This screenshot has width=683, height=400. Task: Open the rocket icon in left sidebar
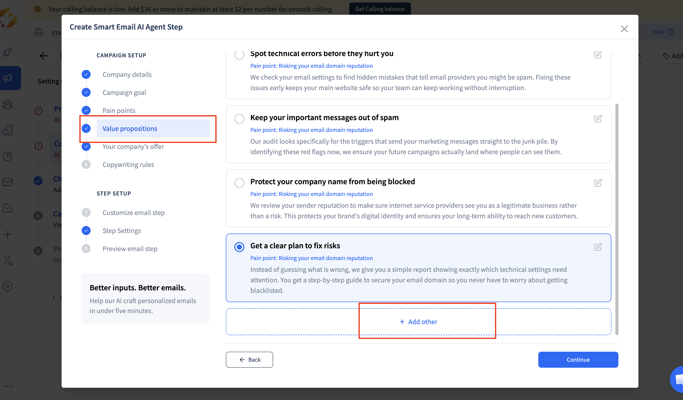(x=8, y=52)
